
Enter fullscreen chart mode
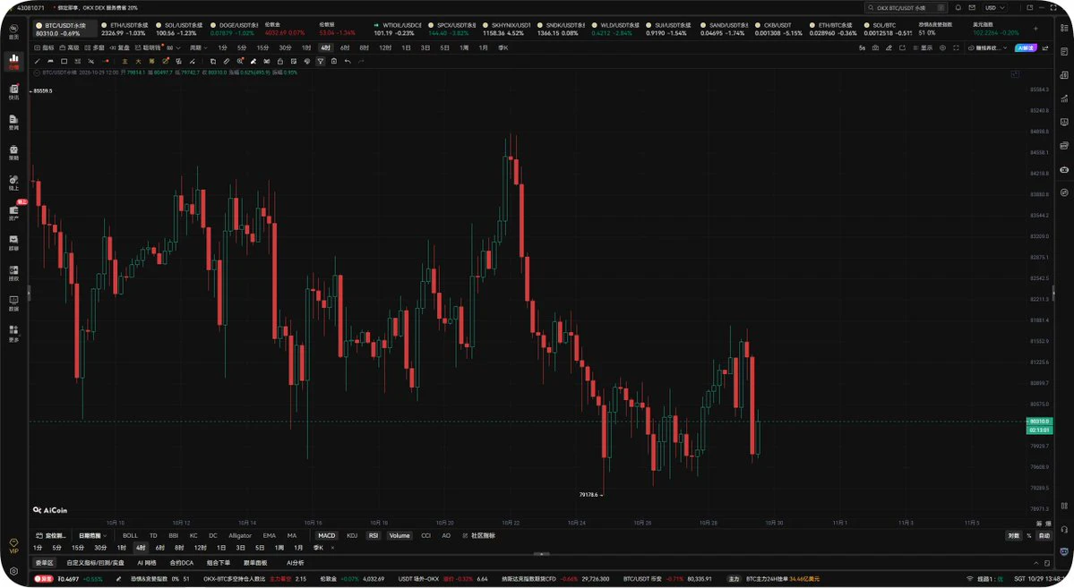click(x=956, y=48)
